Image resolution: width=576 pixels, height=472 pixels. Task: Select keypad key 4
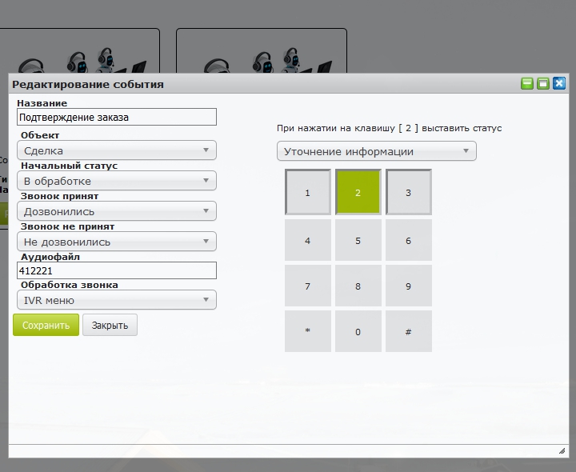(x=308, y=240)
